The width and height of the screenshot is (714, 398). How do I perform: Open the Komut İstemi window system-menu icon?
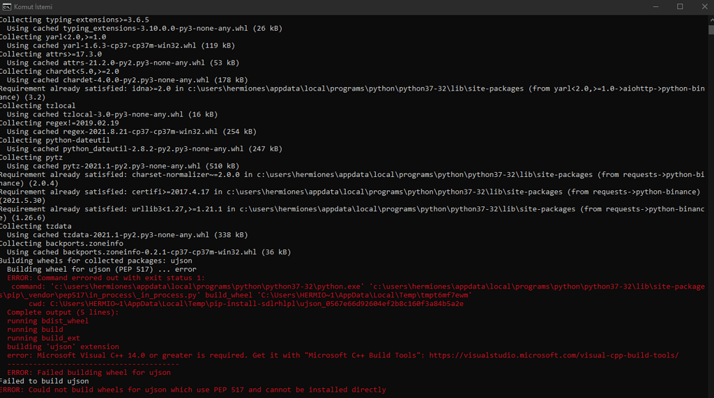pyautogui.click(x=6, y=7)
